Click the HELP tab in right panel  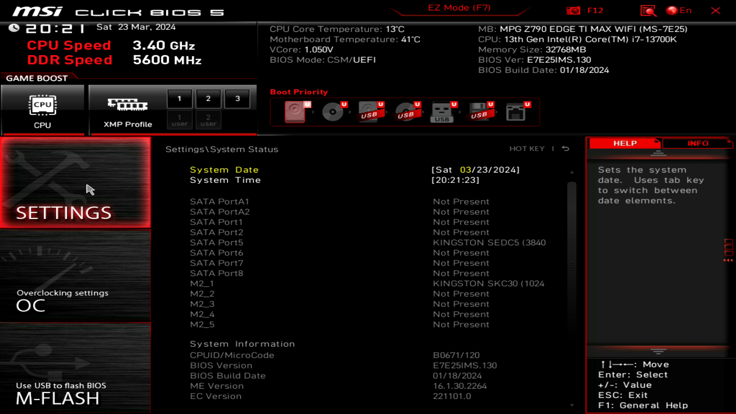[625, 143]
